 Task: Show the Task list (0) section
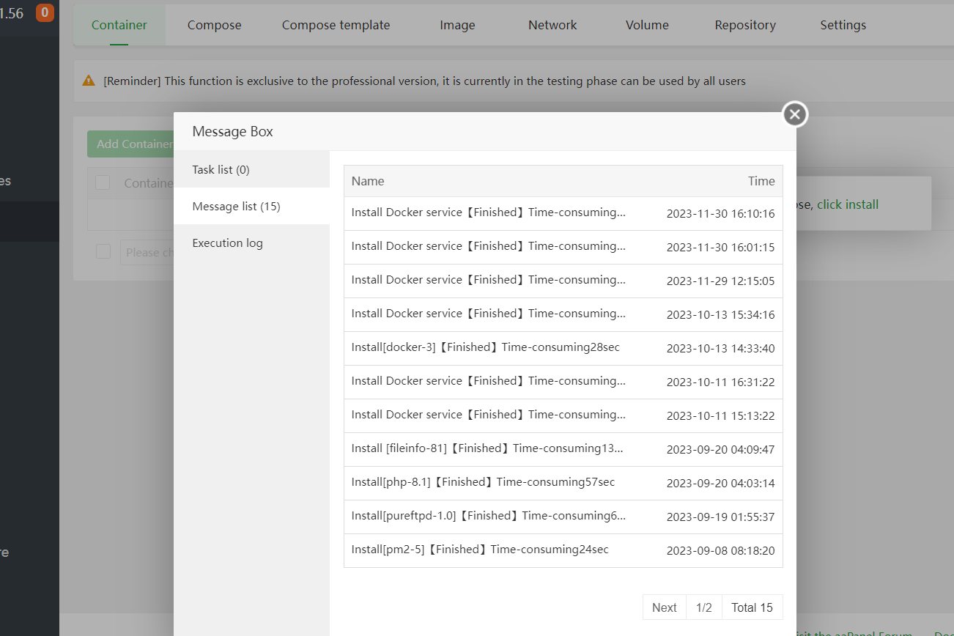click(221, 169)
